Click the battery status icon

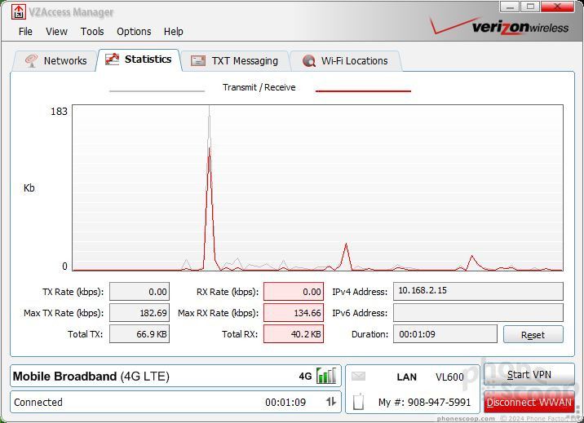tap(358, 402)
